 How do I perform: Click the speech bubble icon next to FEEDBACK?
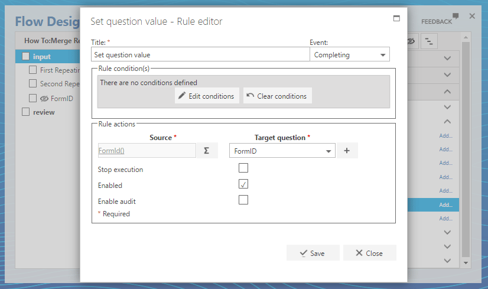tap(456, 15)
